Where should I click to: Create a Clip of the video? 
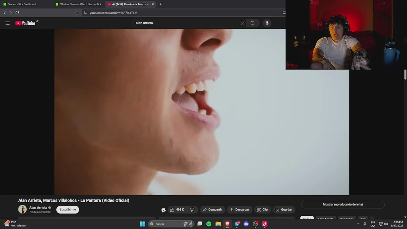click(262, 210)
